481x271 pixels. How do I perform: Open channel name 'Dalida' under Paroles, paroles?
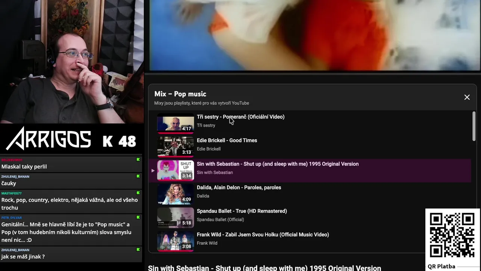coord(203,196)
